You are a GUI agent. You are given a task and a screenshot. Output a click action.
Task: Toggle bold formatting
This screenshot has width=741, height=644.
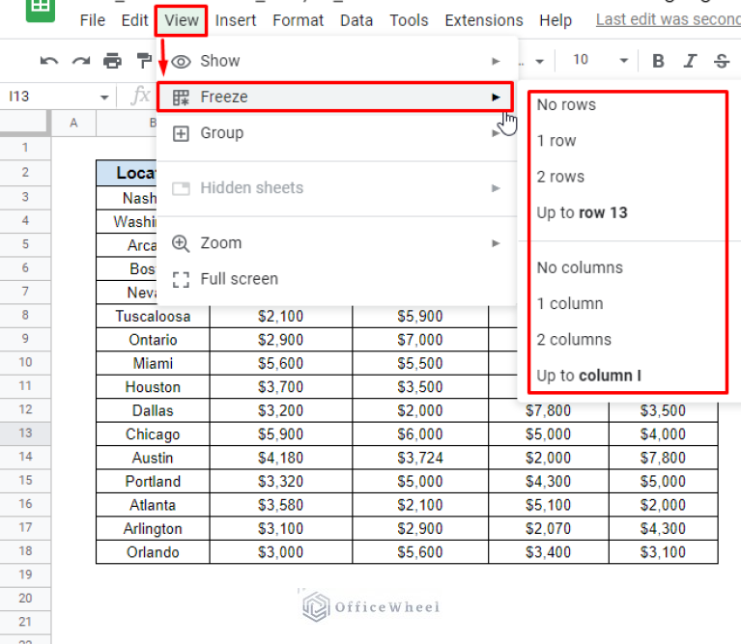coord(658,61)
